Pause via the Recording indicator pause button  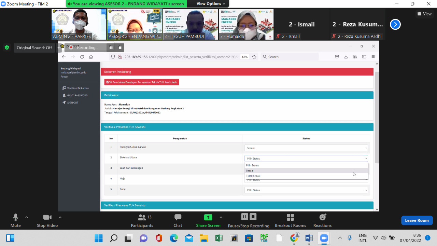111,47
